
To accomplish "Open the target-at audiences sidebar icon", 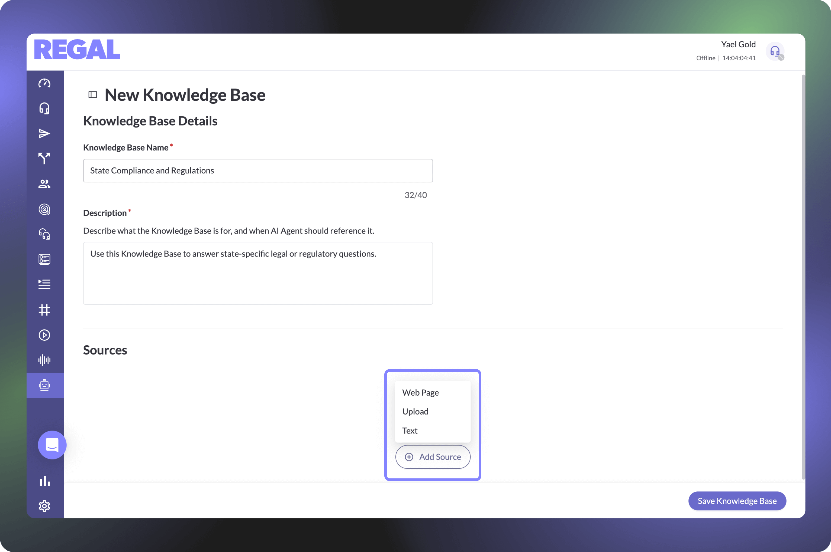I will click(x=44, y=209).
